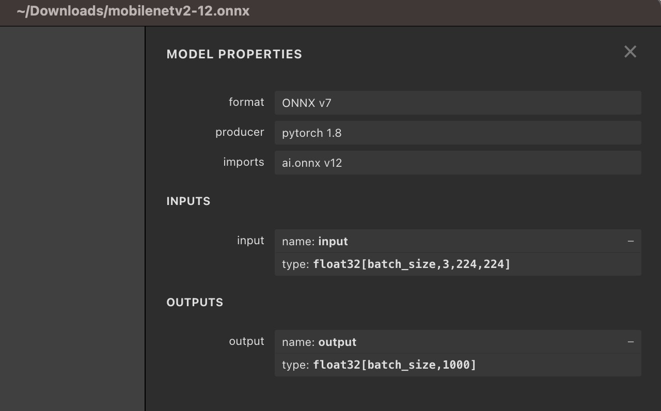This screenshot has width=661, height=411.
Task: Collapse the input details with minus icon
Action: [x=631, y=241]
